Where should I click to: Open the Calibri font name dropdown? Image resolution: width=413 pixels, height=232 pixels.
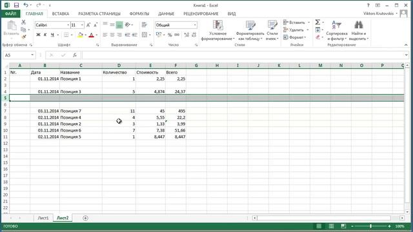[68, 25]
